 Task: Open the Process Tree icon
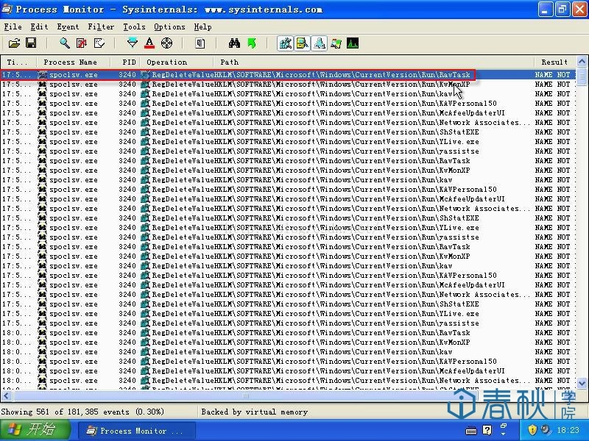point(200,43)
